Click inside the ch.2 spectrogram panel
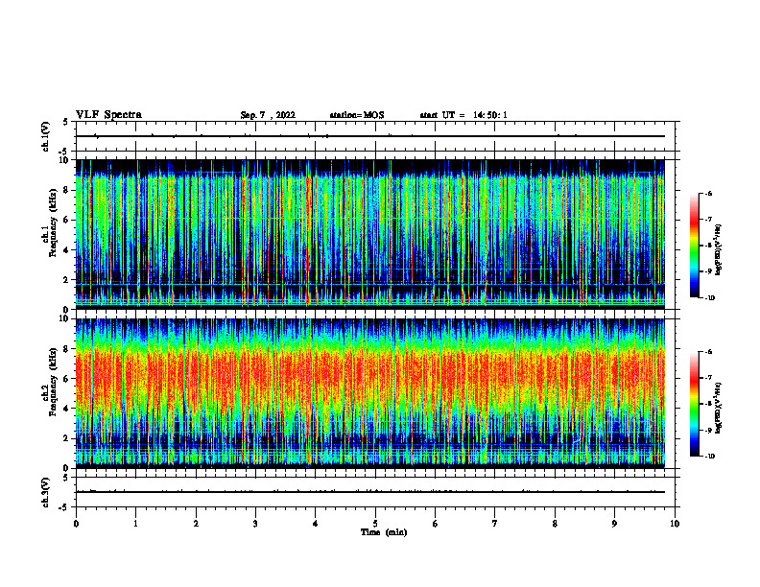The height and width of the screenshot is (587, 760). click(x=370, y=393)
